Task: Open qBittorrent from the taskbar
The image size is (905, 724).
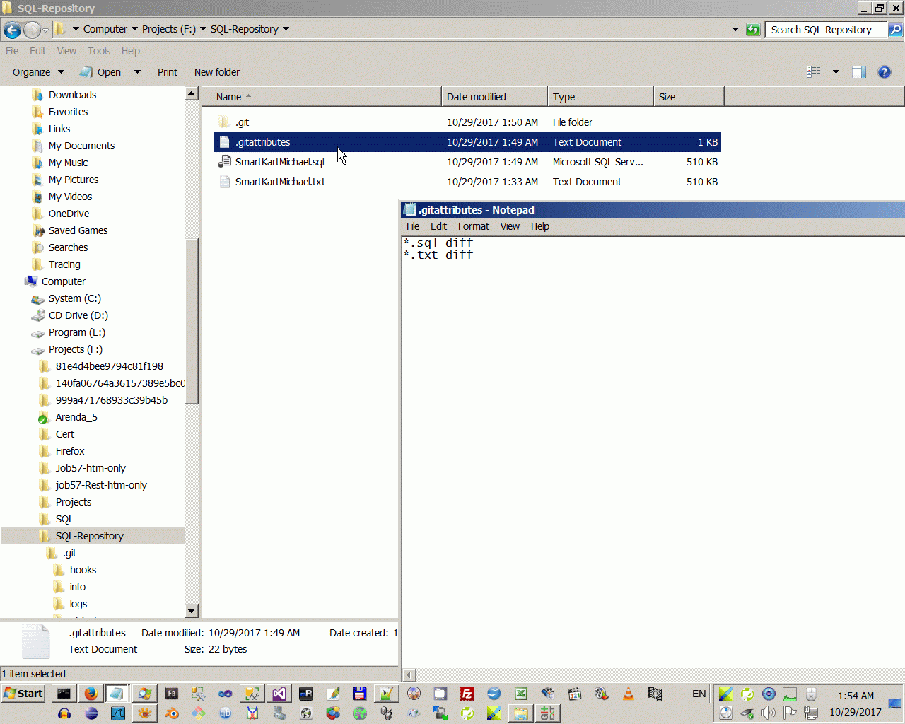Action: (226, 713)
